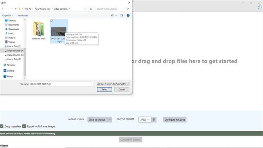Click the Search Video Samples field

click(111, 9)
